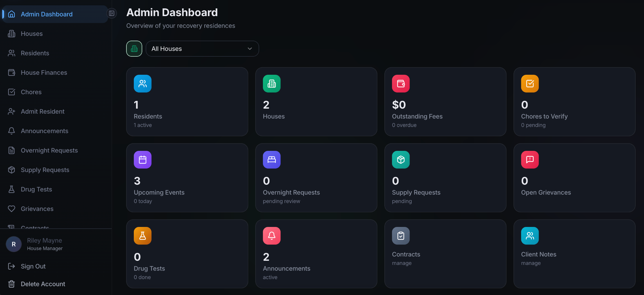Click the Overnight Requests document icon in sidebar
644x295 pixels.
click(11, 150)
